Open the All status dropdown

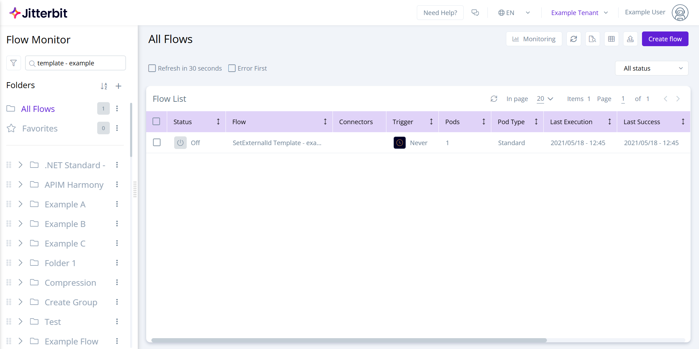coord(651,68)
